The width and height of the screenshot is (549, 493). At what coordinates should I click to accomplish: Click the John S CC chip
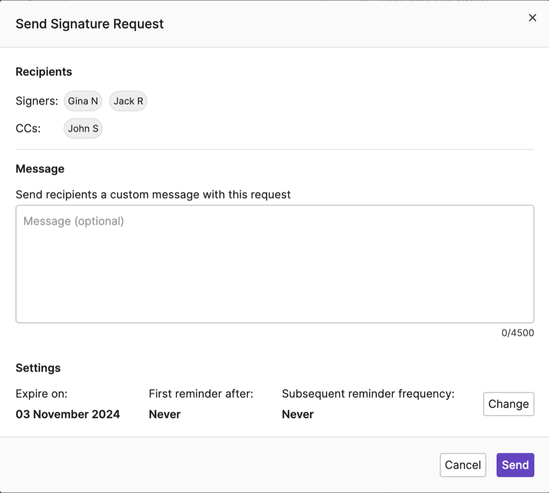82,128
